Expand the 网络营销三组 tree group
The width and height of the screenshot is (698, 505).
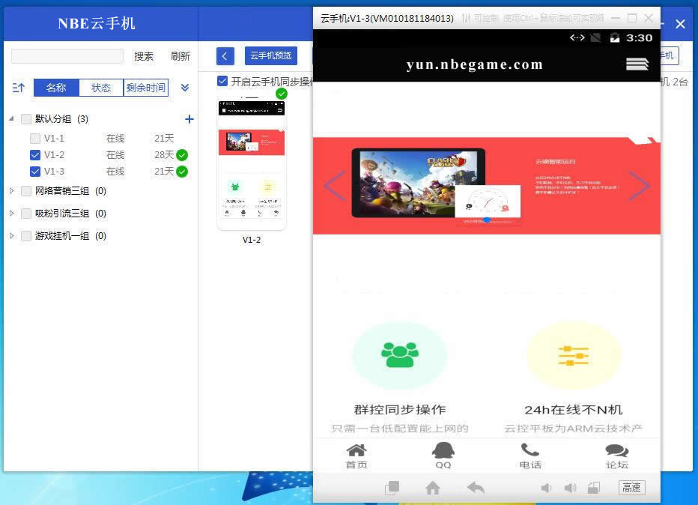click(x=11, y=191)
